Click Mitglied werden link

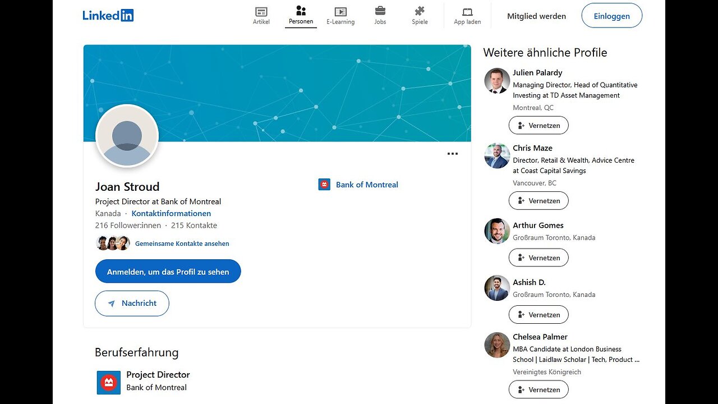click(x=536, y=16)
